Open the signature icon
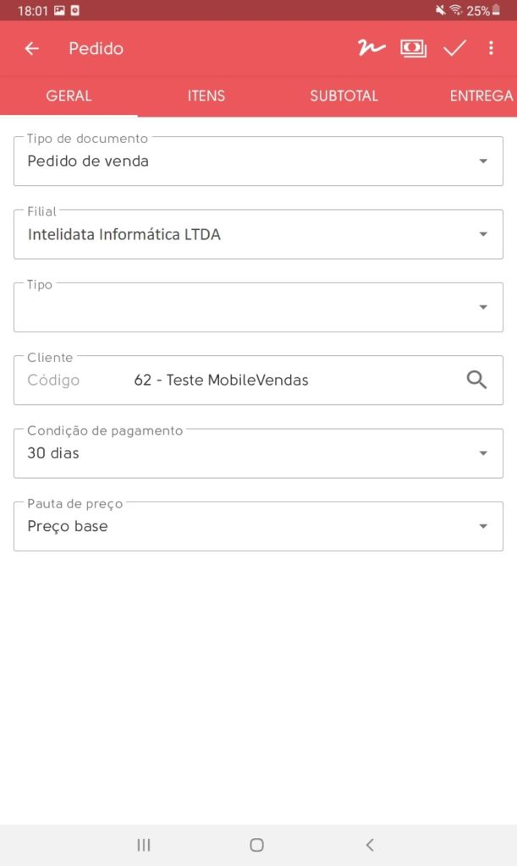 [x=371, y=48]
